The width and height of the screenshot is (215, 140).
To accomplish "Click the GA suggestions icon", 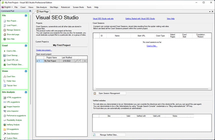I will (4, 129).
